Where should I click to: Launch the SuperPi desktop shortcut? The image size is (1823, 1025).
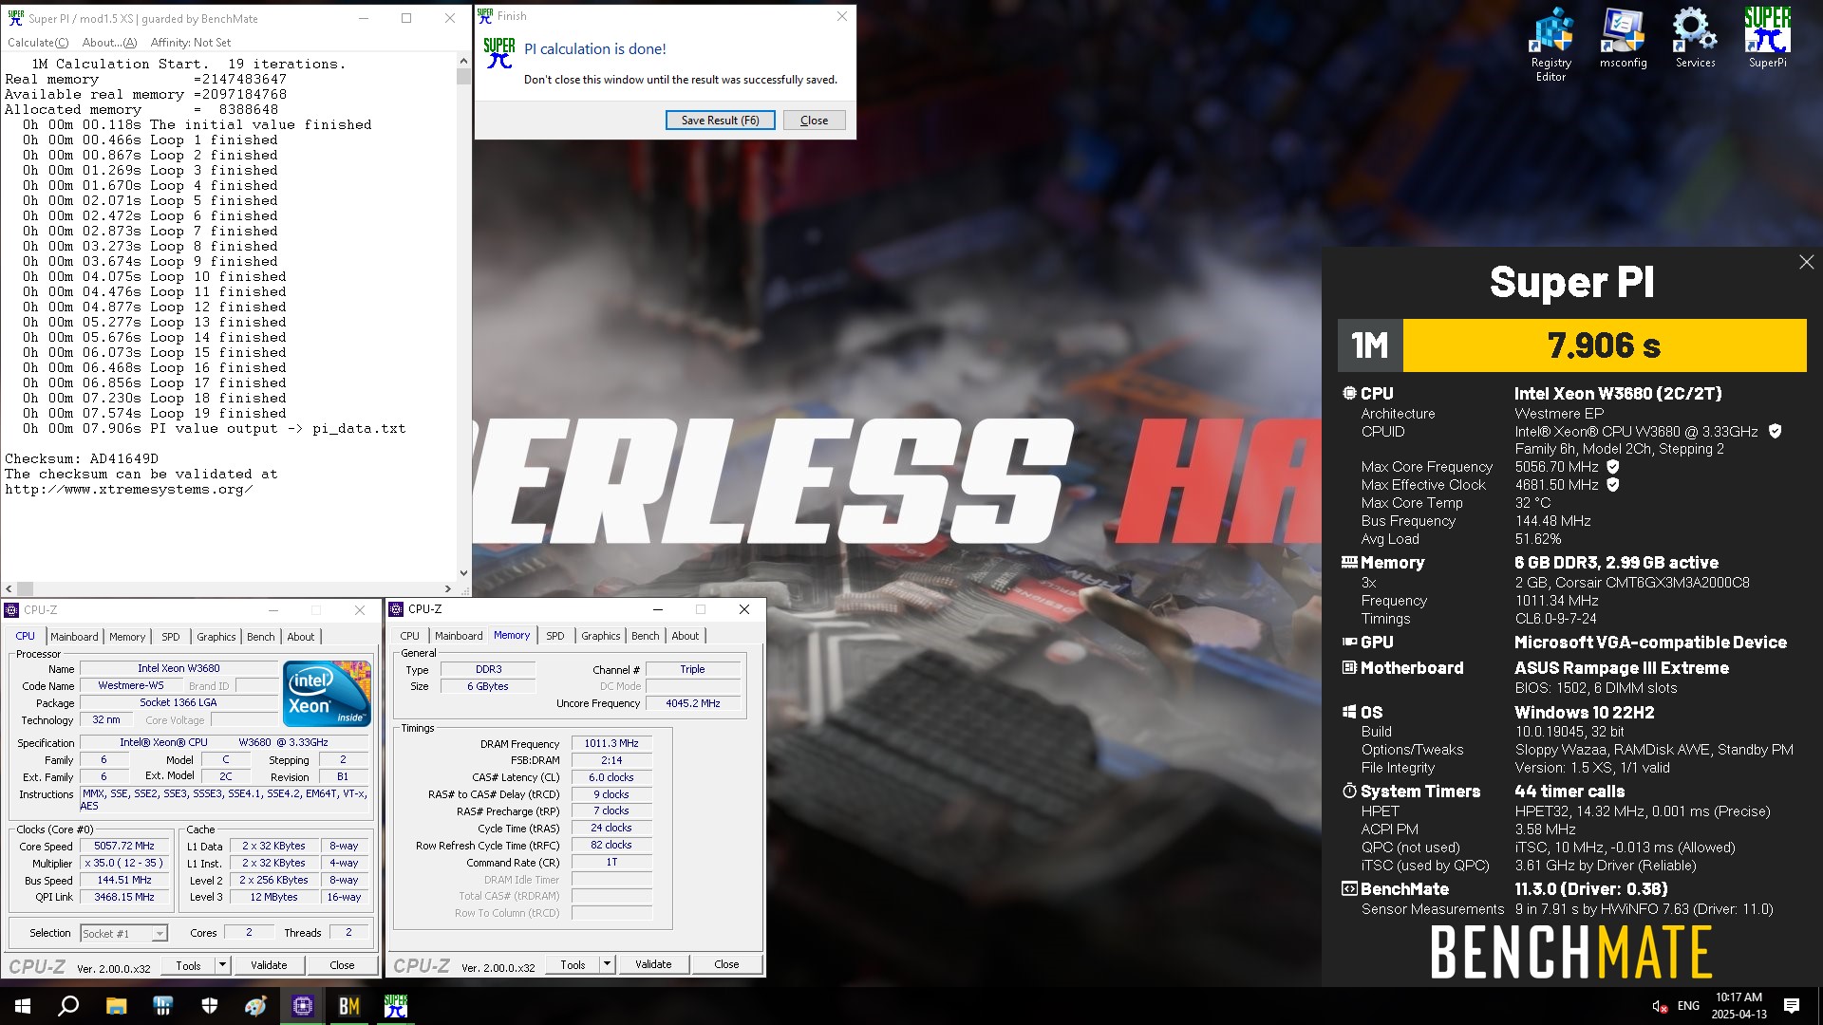coord(1767,38)
